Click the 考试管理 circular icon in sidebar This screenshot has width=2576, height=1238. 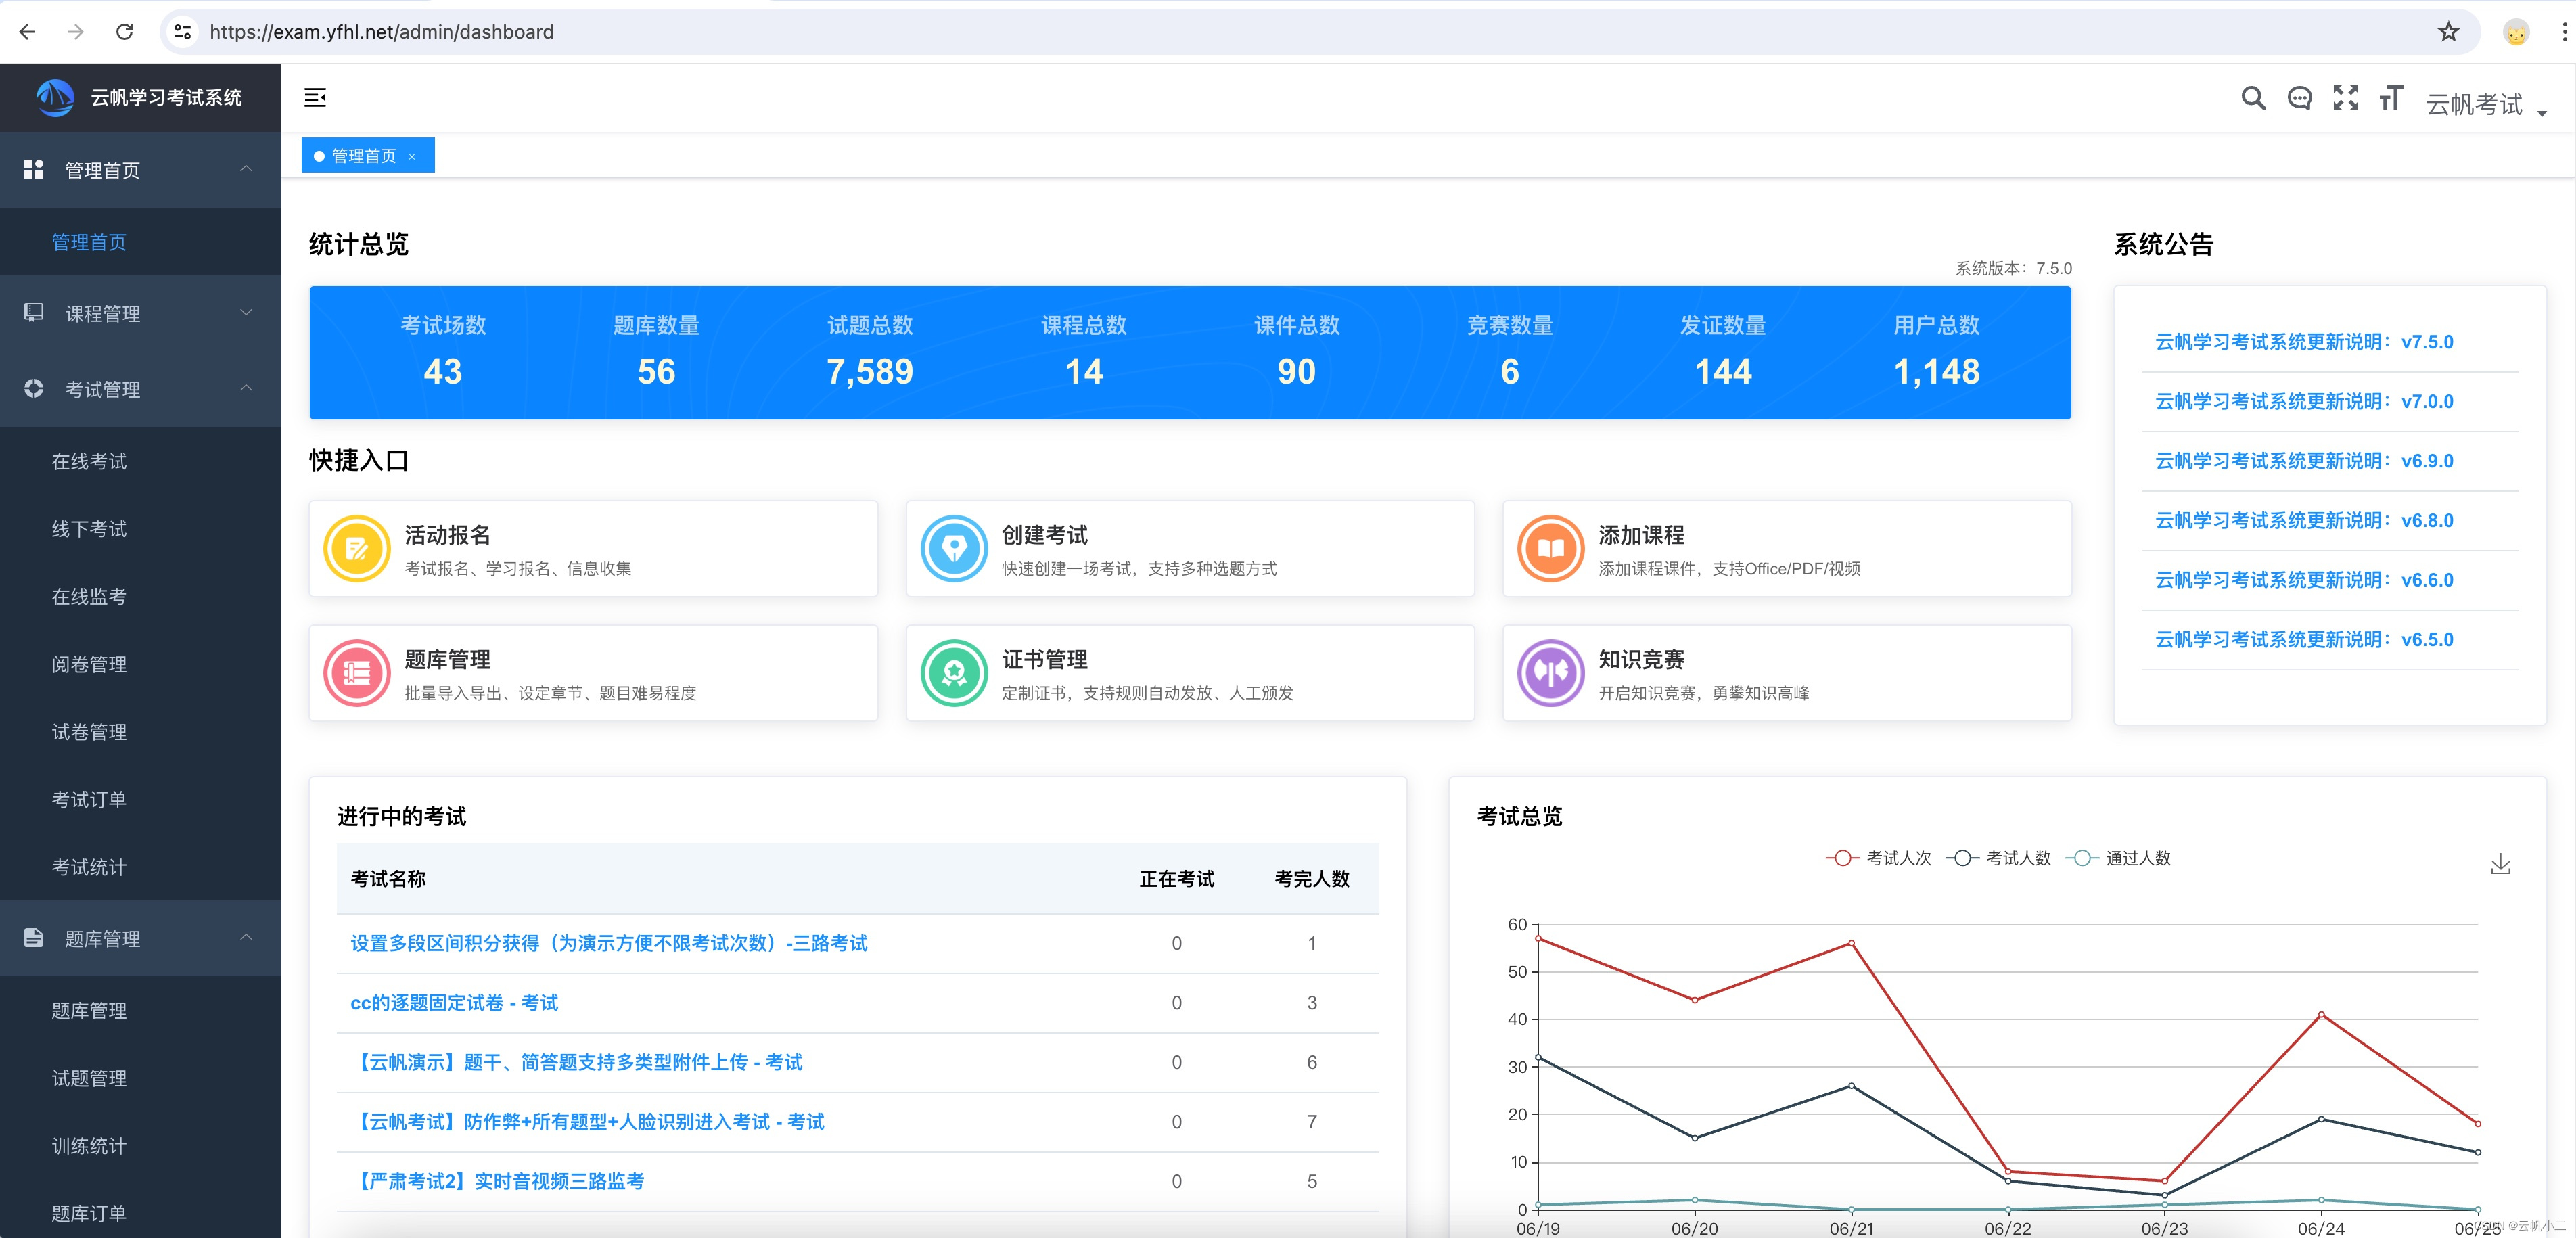34,389
